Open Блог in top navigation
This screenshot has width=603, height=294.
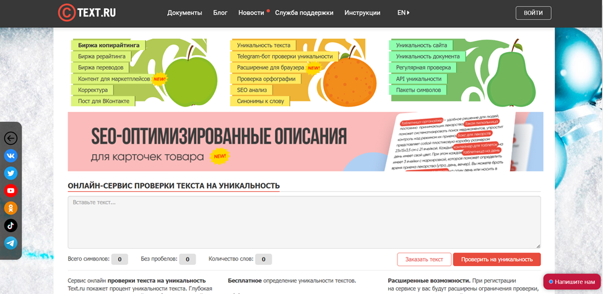coord(220,12)
